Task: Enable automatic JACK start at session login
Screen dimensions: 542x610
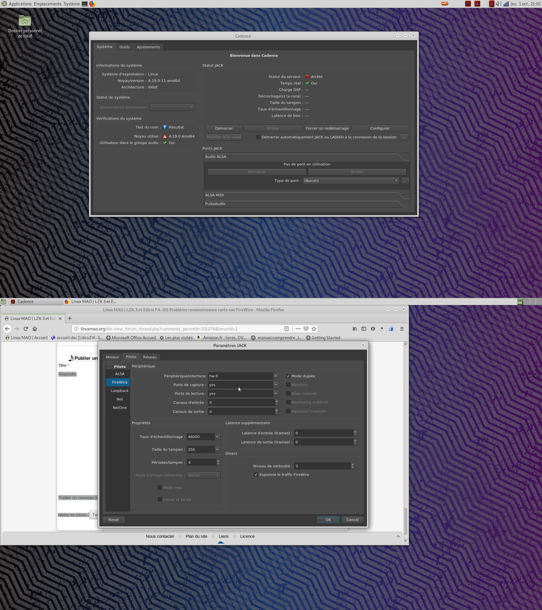Action: (x=258, y=137)
